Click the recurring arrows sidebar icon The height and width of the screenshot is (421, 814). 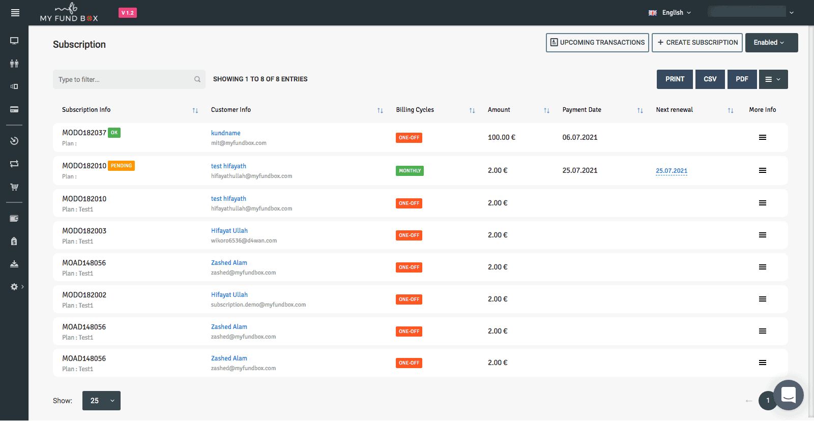(x=14, y=164)
